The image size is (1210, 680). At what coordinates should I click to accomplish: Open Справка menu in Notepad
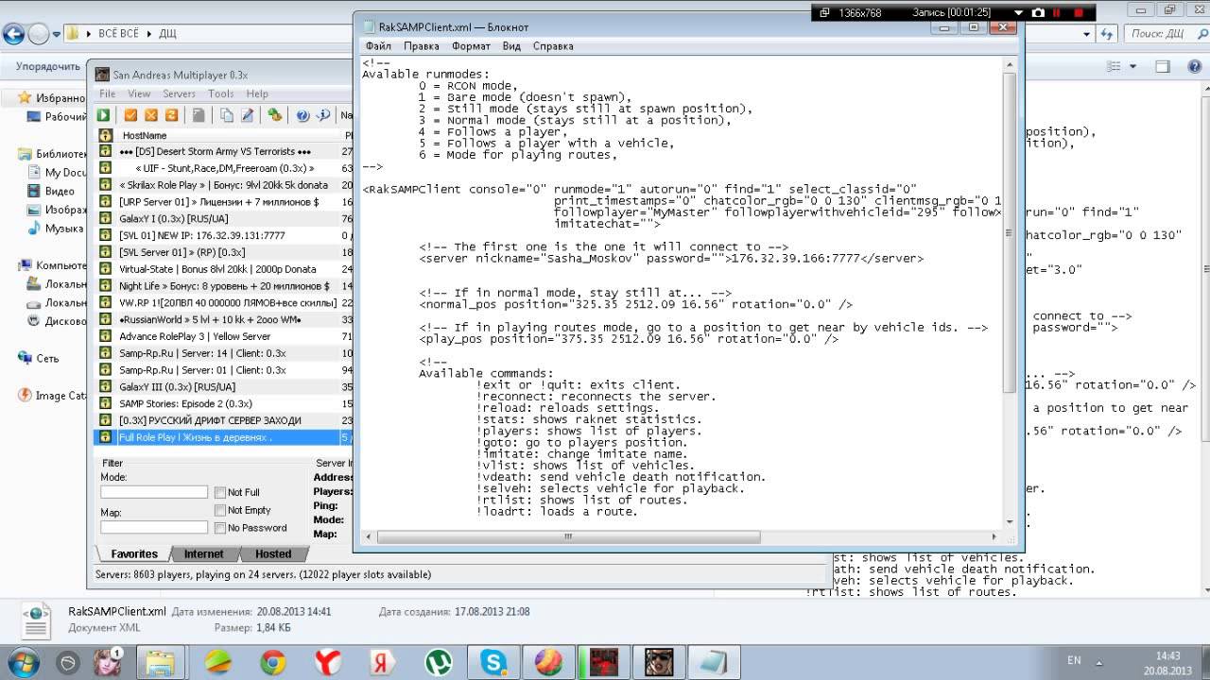tap(553, 45)
